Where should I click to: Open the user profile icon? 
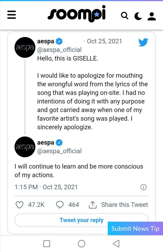pyautogui.click(x=152, y=16)
